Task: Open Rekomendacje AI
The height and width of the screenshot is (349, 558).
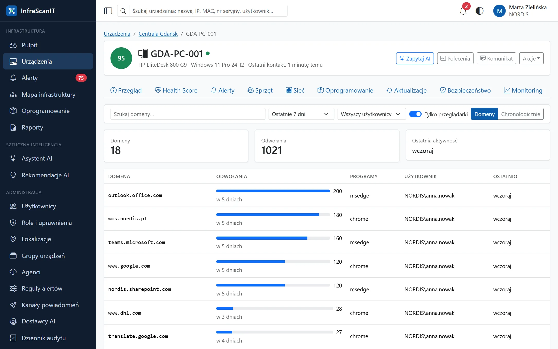Action: coord(48,175)
